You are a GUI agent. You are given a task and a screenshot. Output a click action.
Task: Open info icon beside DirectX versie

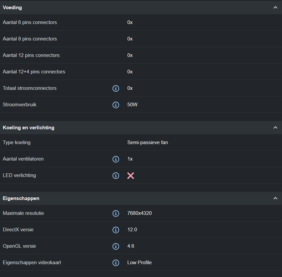coord(116,230)
